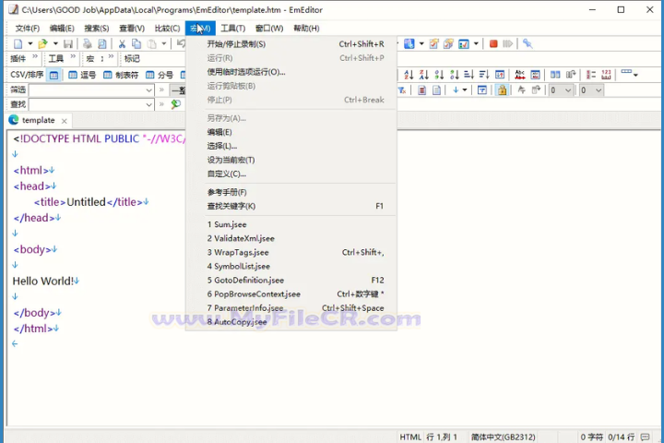
Task: Run macro 2 ValidateXml.jsee
Action: tap(291, 239)
